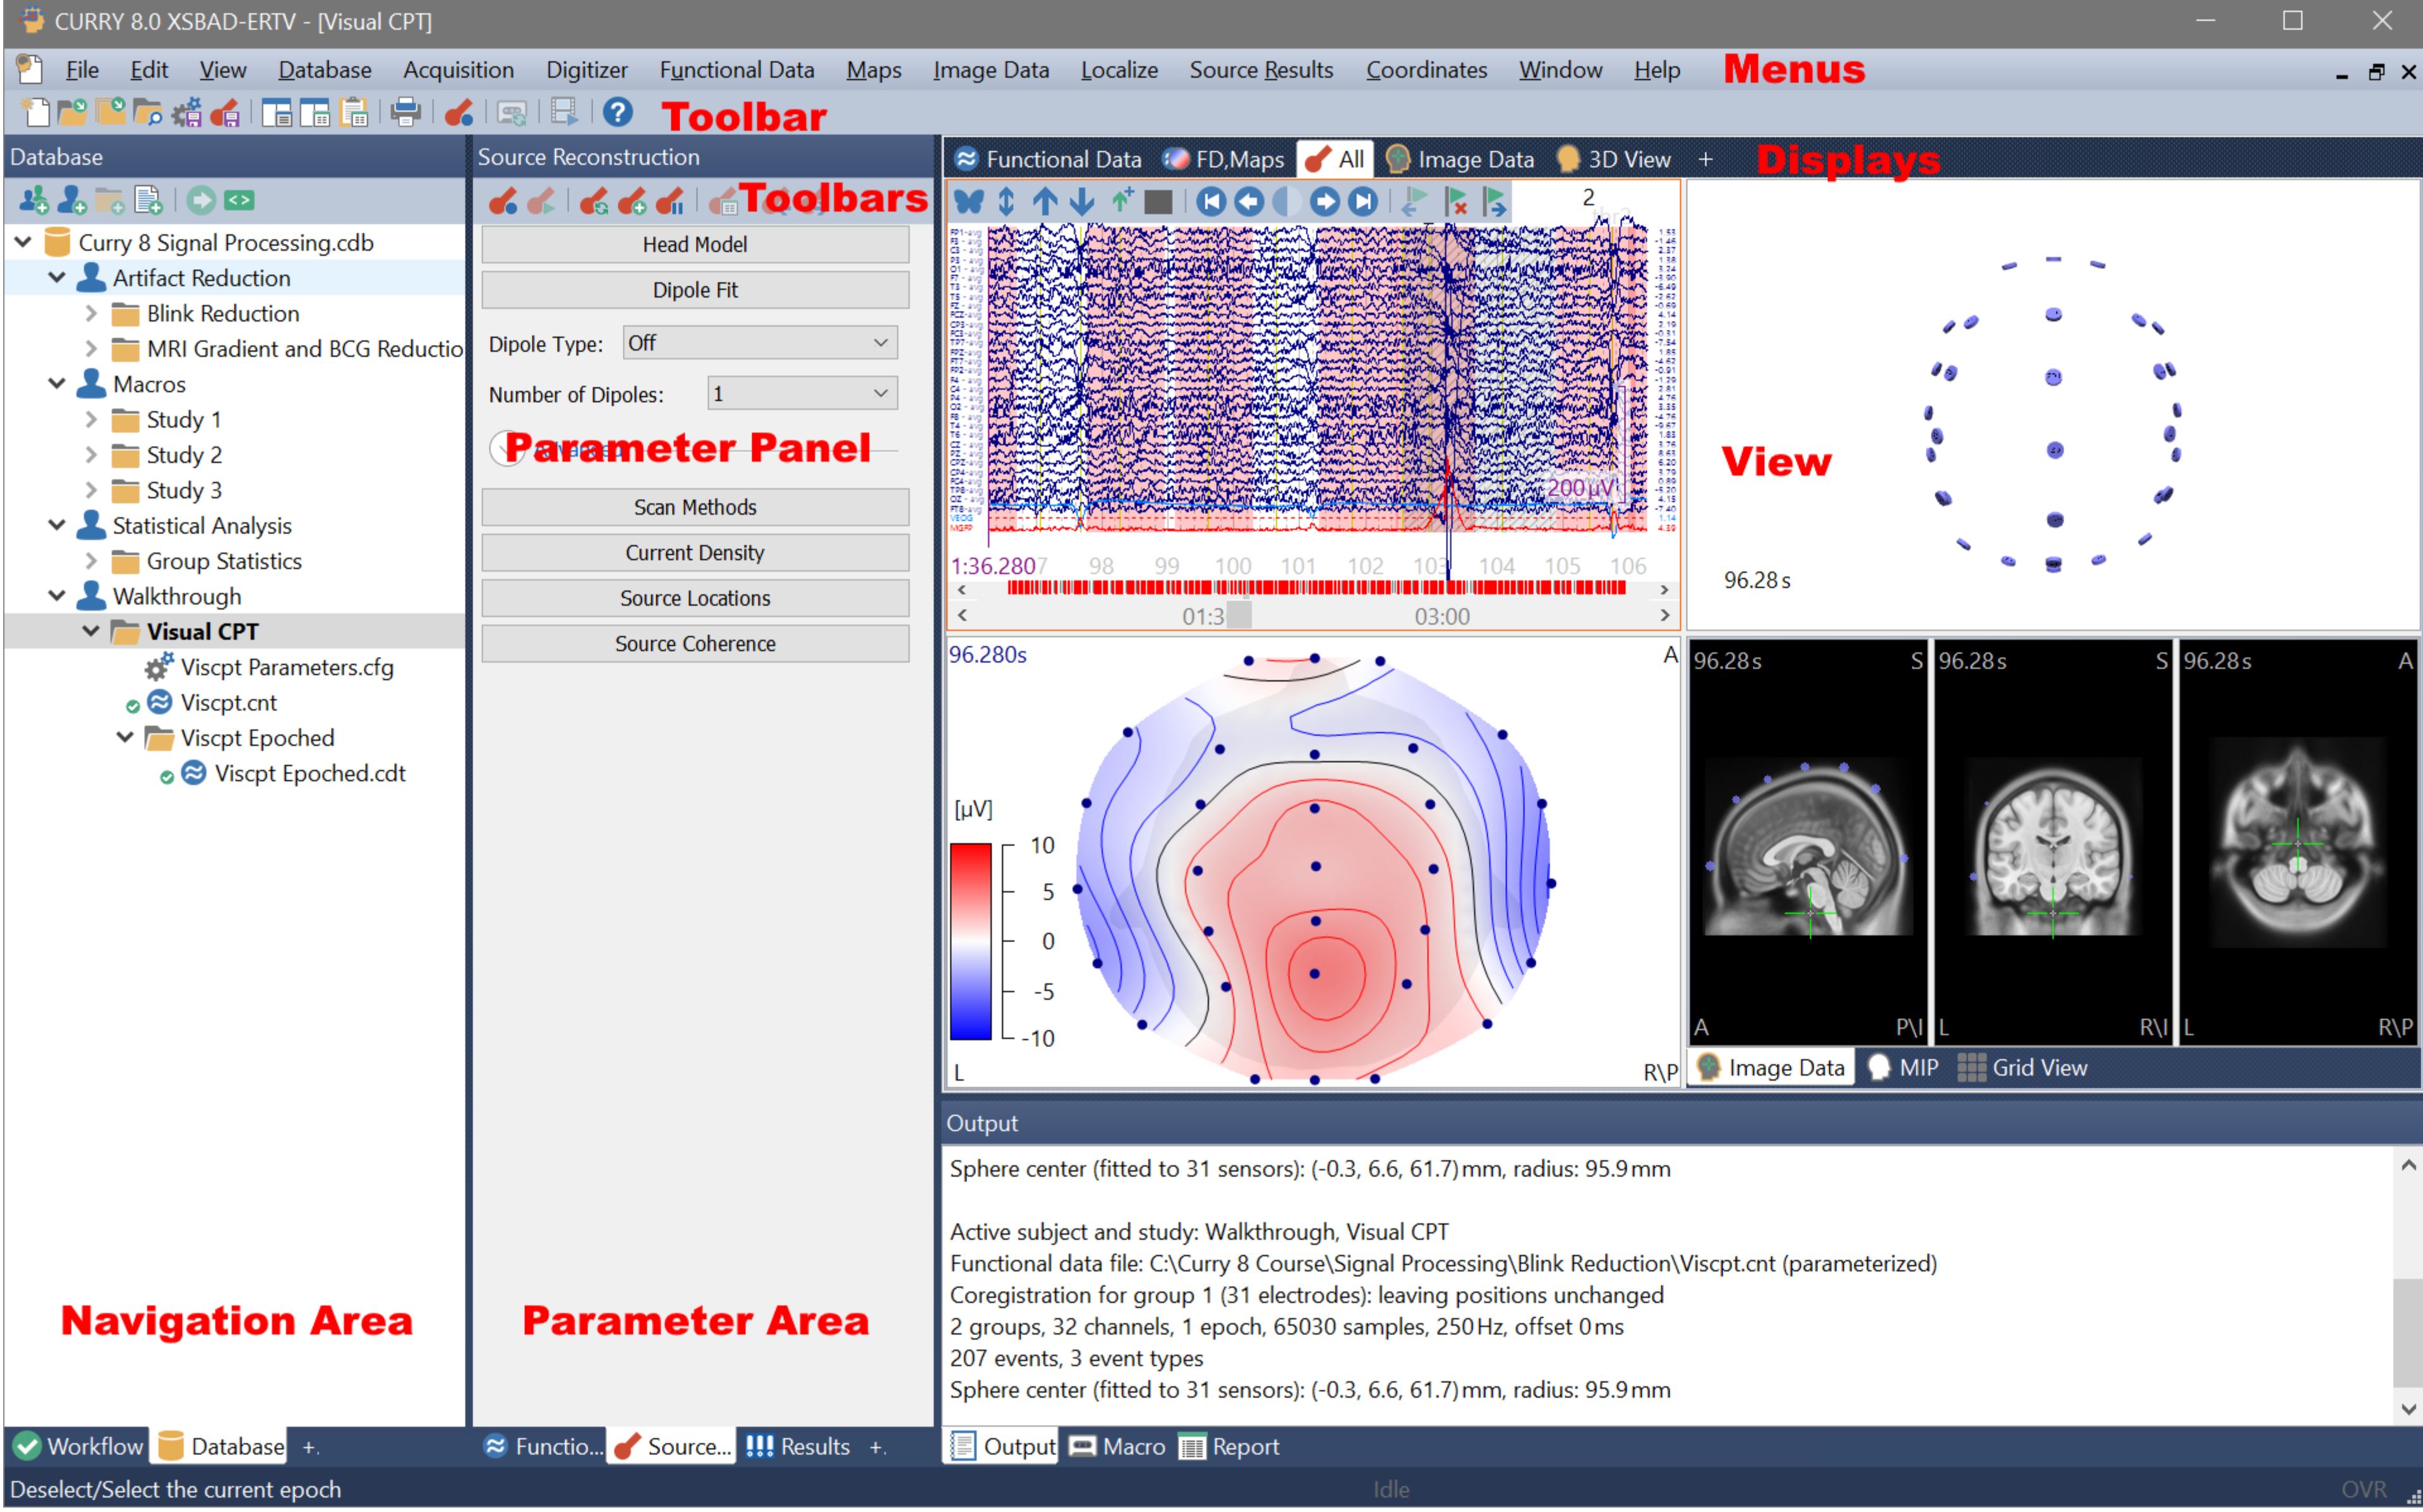Click the coronal MRI image view

tap(2052, 843)
